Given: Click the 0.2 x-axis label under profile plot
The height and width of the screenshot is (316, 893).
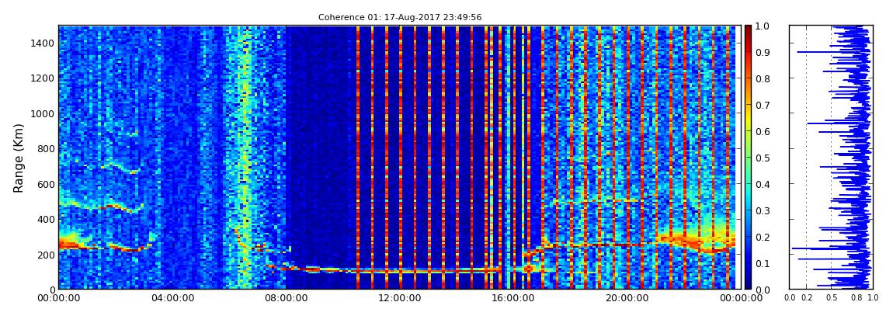Looking at the screenshot, I should click(x=806, y=298).
